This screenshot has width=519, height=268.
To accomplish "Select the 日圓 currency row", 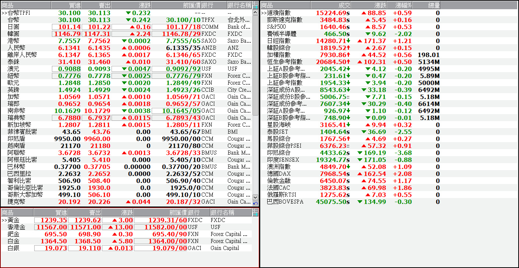I will [126, 27].
